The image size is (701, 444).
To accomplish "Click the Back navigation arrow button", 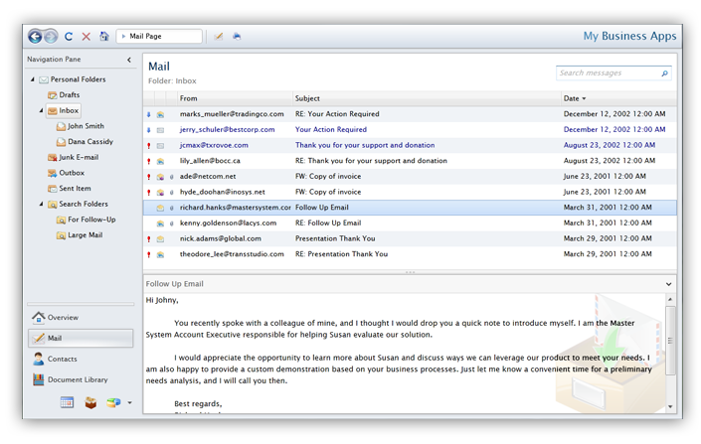I will tap(36, 36).
